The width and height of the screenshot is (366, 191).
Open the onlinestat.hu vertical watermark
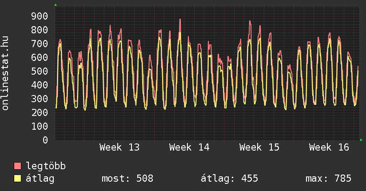click(x=6, y=73)
